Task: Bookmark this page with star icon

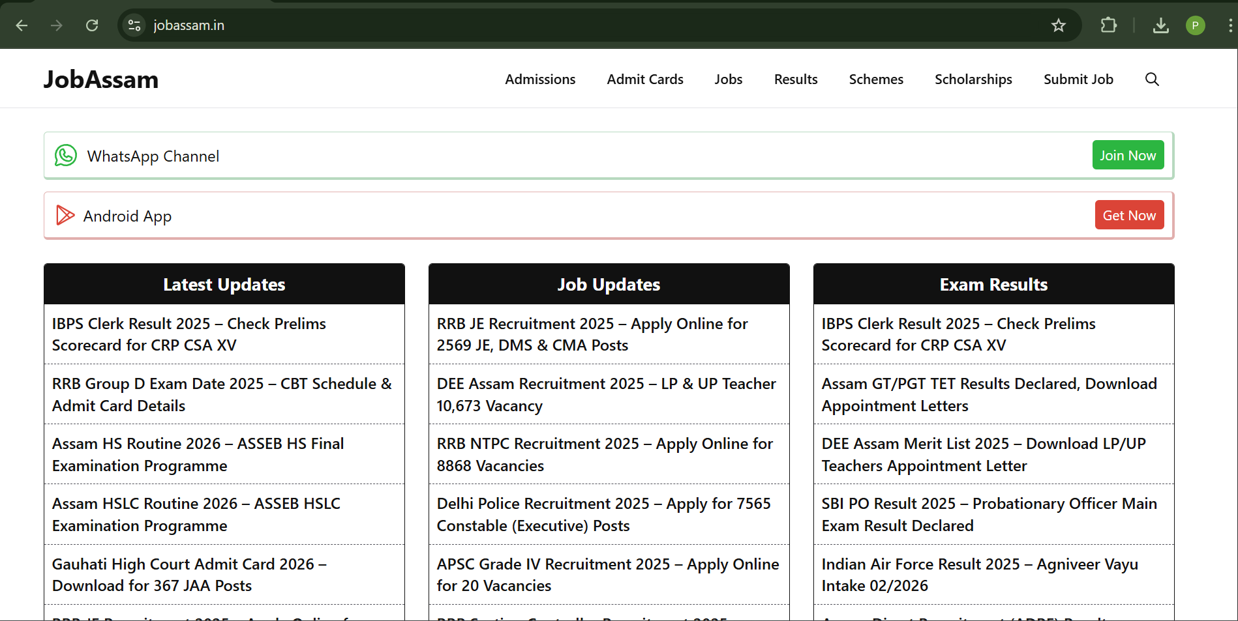Action: tap(1058, 25)
